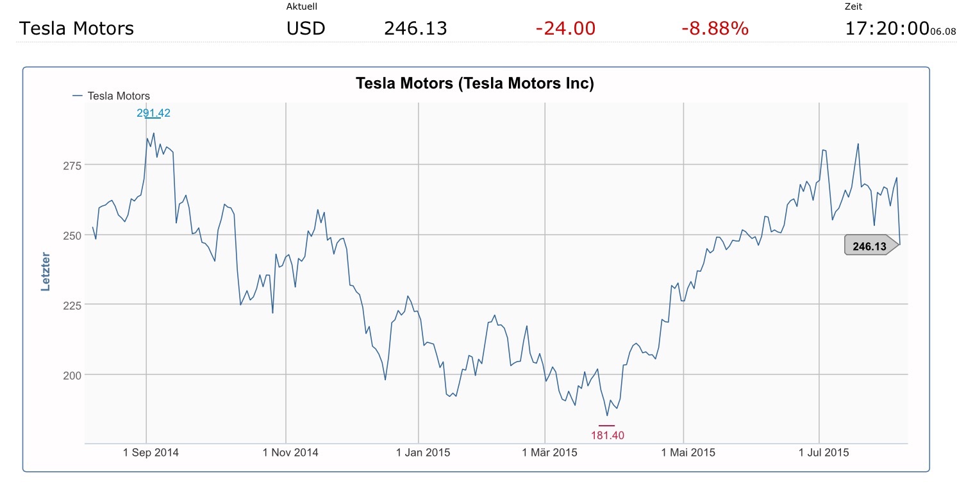Screen dimensions: 957x486
Task: Select the 1 Nov 2014 axis label
Action: [x=290, y=453]
